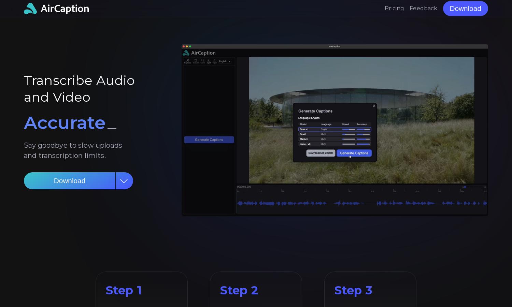Viewport: 512px width, 307px height.
Task: Click the animated "Accurate" word
Action: pos(65,122)
